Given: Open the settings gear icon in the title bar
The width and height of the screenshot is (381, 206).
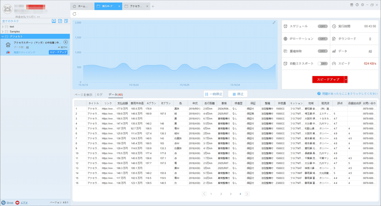Looking at the screenshot, I should pos(362,5).
